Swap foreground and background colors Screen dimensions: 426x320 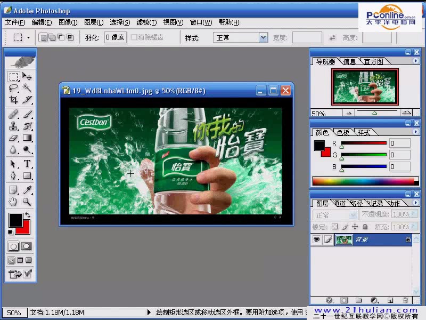(28, 215)
